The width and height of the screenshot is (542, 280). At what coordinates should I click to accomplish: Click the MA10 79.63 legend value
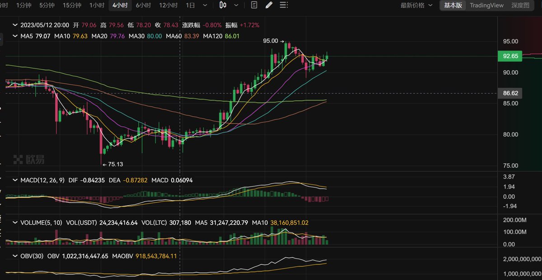tap(70, 36)
